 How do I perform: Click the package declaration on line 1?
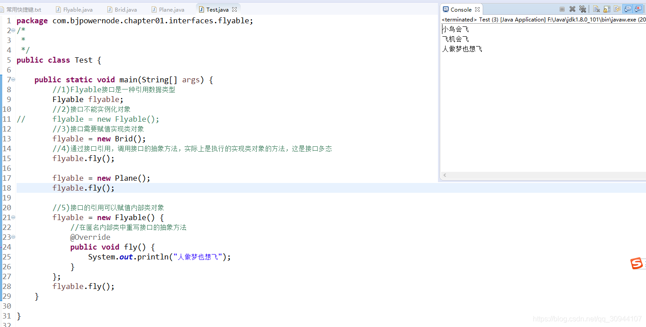coord(135,21)
